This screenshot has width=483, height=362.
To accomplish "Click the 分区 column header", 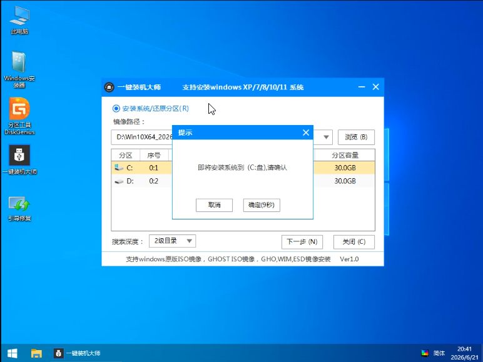I will 125,155.
